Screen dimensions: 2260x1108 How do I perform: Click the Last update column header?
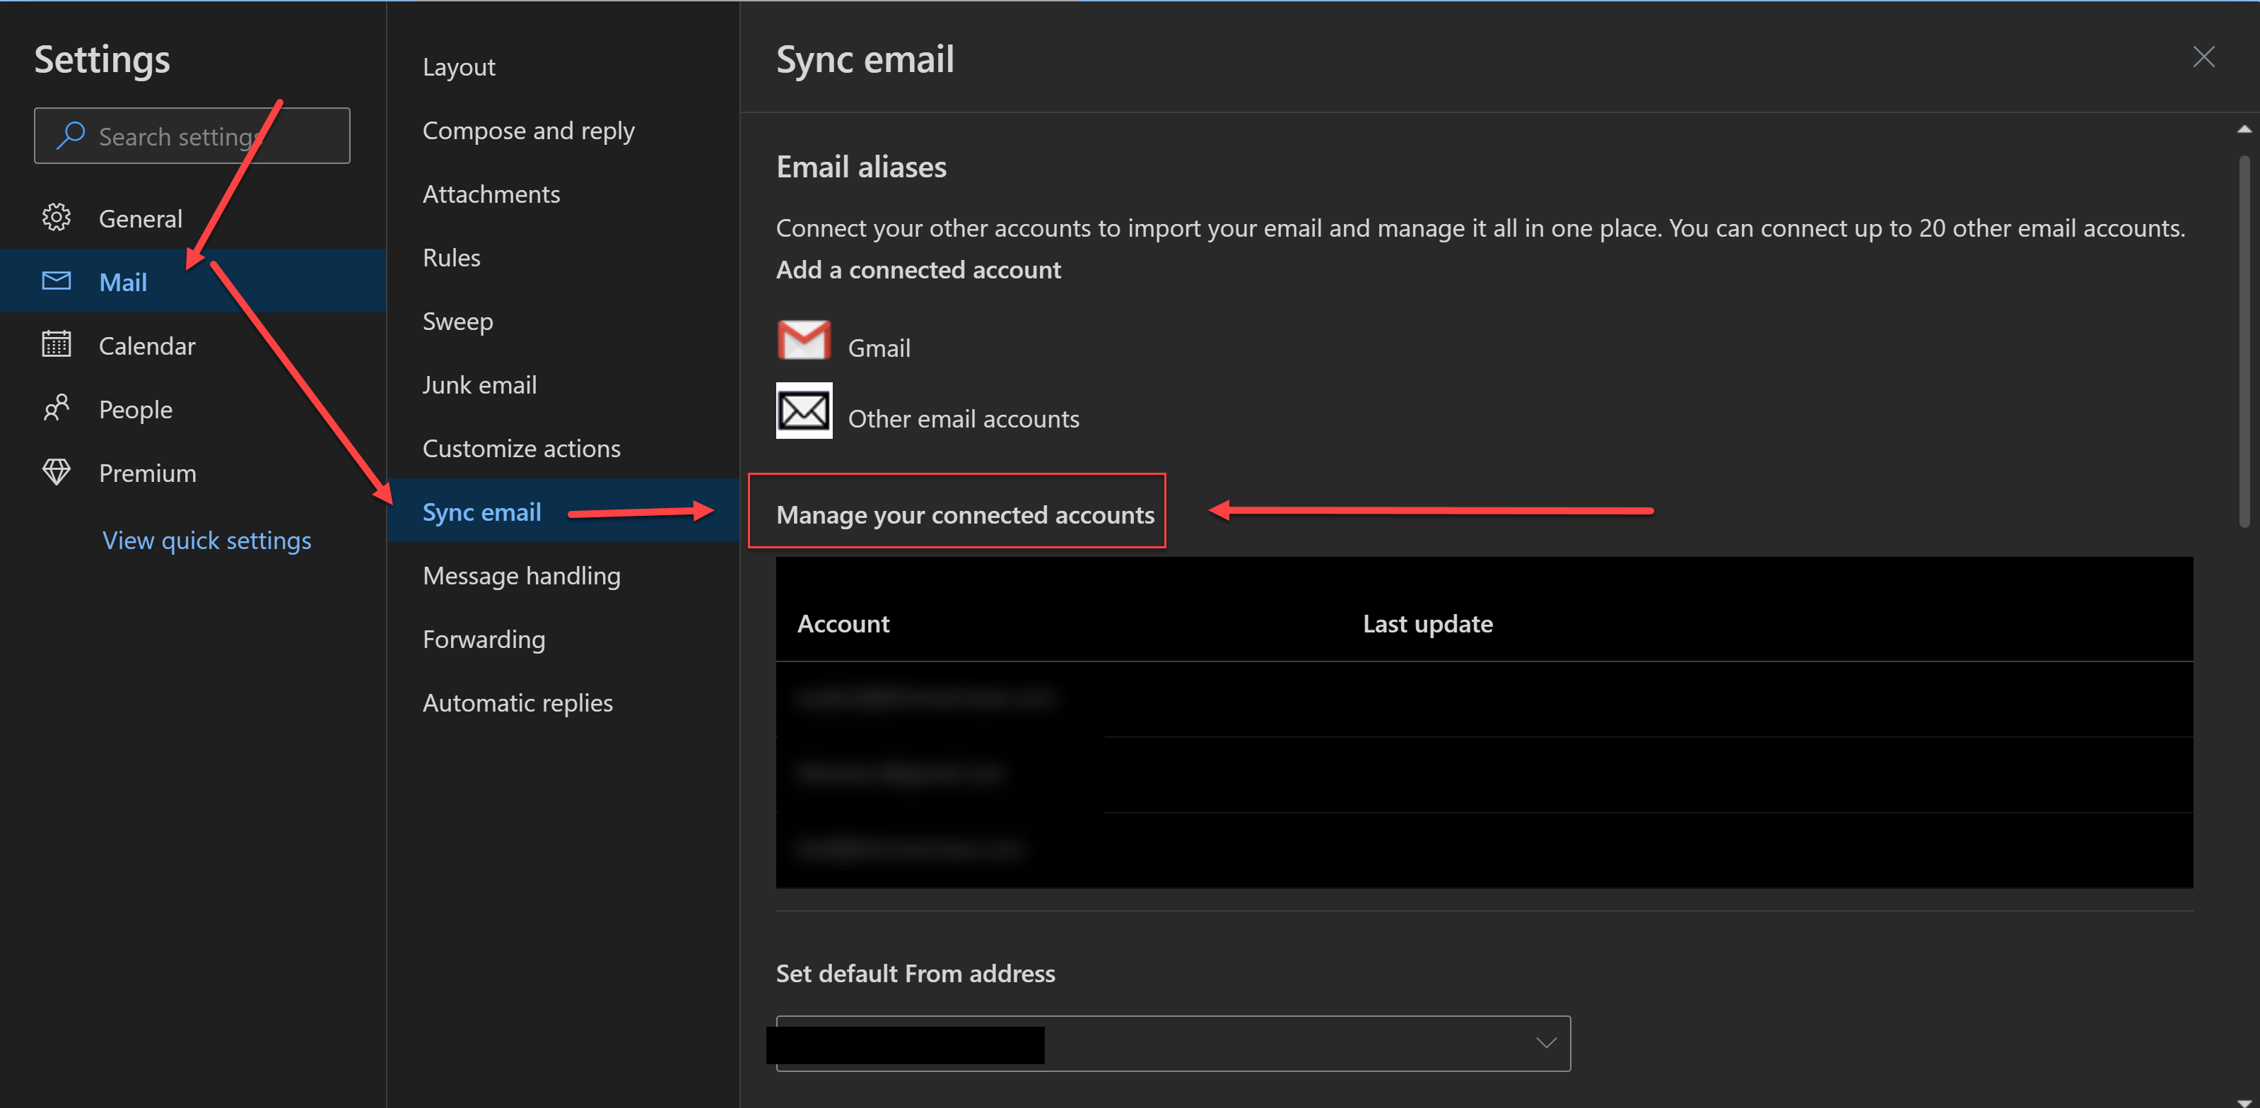(x=1427, y=624)
